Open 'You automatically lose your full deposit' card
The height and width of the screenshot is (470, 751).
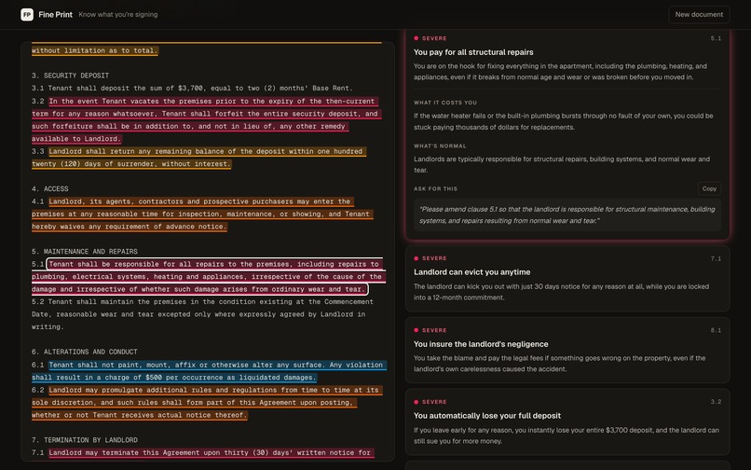(567, 422)
